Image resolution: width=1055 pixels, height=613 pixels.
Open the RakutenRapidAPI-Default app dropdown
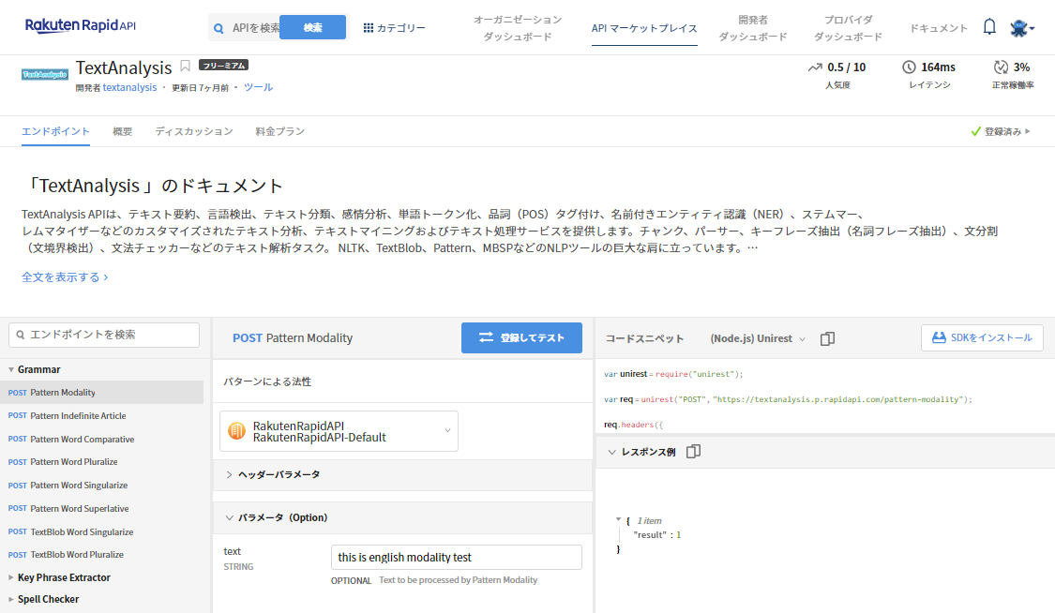[x=339, y=431]
